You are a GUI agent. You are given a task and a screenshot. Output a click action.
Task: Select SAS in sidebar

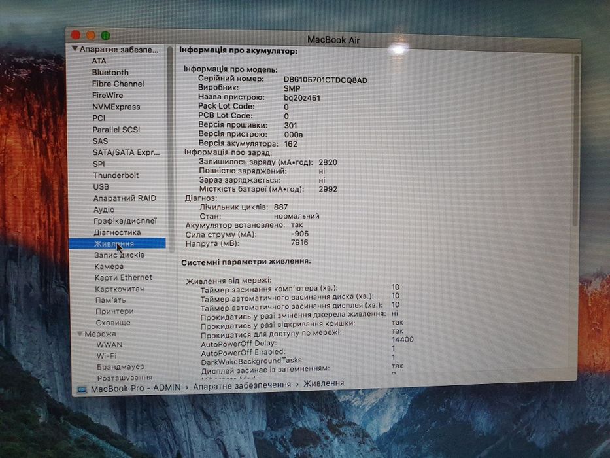pyautogui.click(x=101, y=141)
